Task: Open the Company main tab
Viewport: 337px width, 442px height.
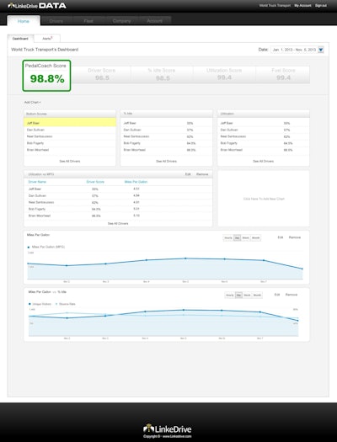Action: 121,21
